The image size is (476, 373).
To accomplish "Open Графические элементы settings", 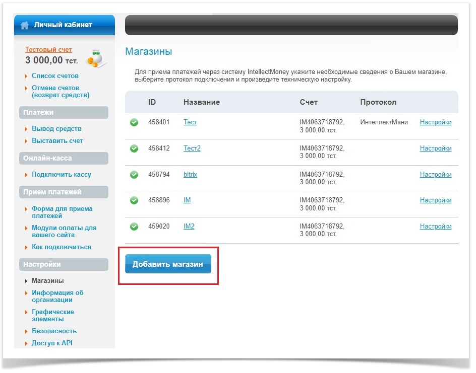I will click(53, 316).
